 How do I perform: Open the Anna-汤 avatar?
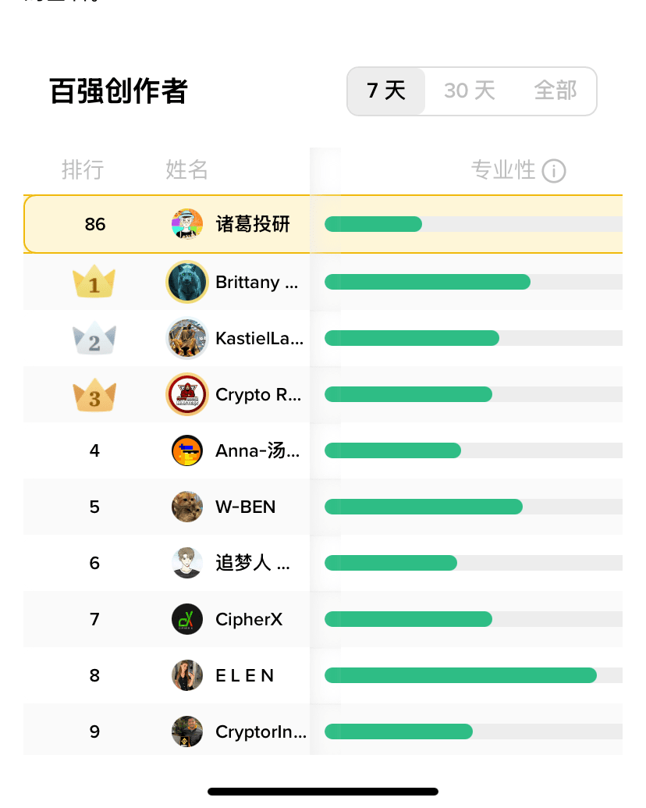coord(187,450)
